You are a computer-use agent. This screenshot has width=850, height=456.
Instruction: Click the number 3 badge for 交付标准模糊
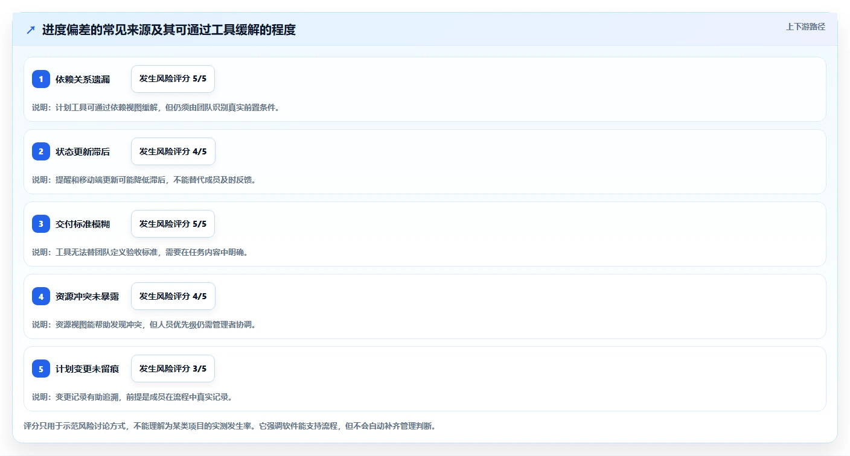coord(41,224)
